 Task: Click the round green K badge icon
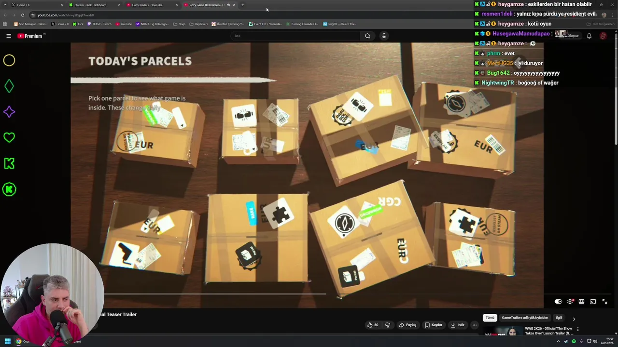pos(9,189)
